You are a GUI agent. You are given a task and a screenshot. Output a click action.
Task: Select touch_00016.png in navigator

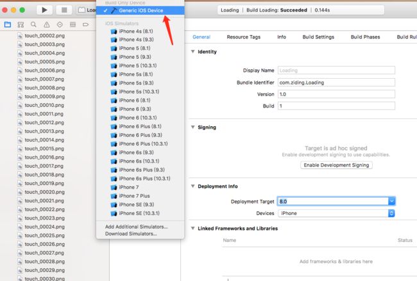(44, 157)
